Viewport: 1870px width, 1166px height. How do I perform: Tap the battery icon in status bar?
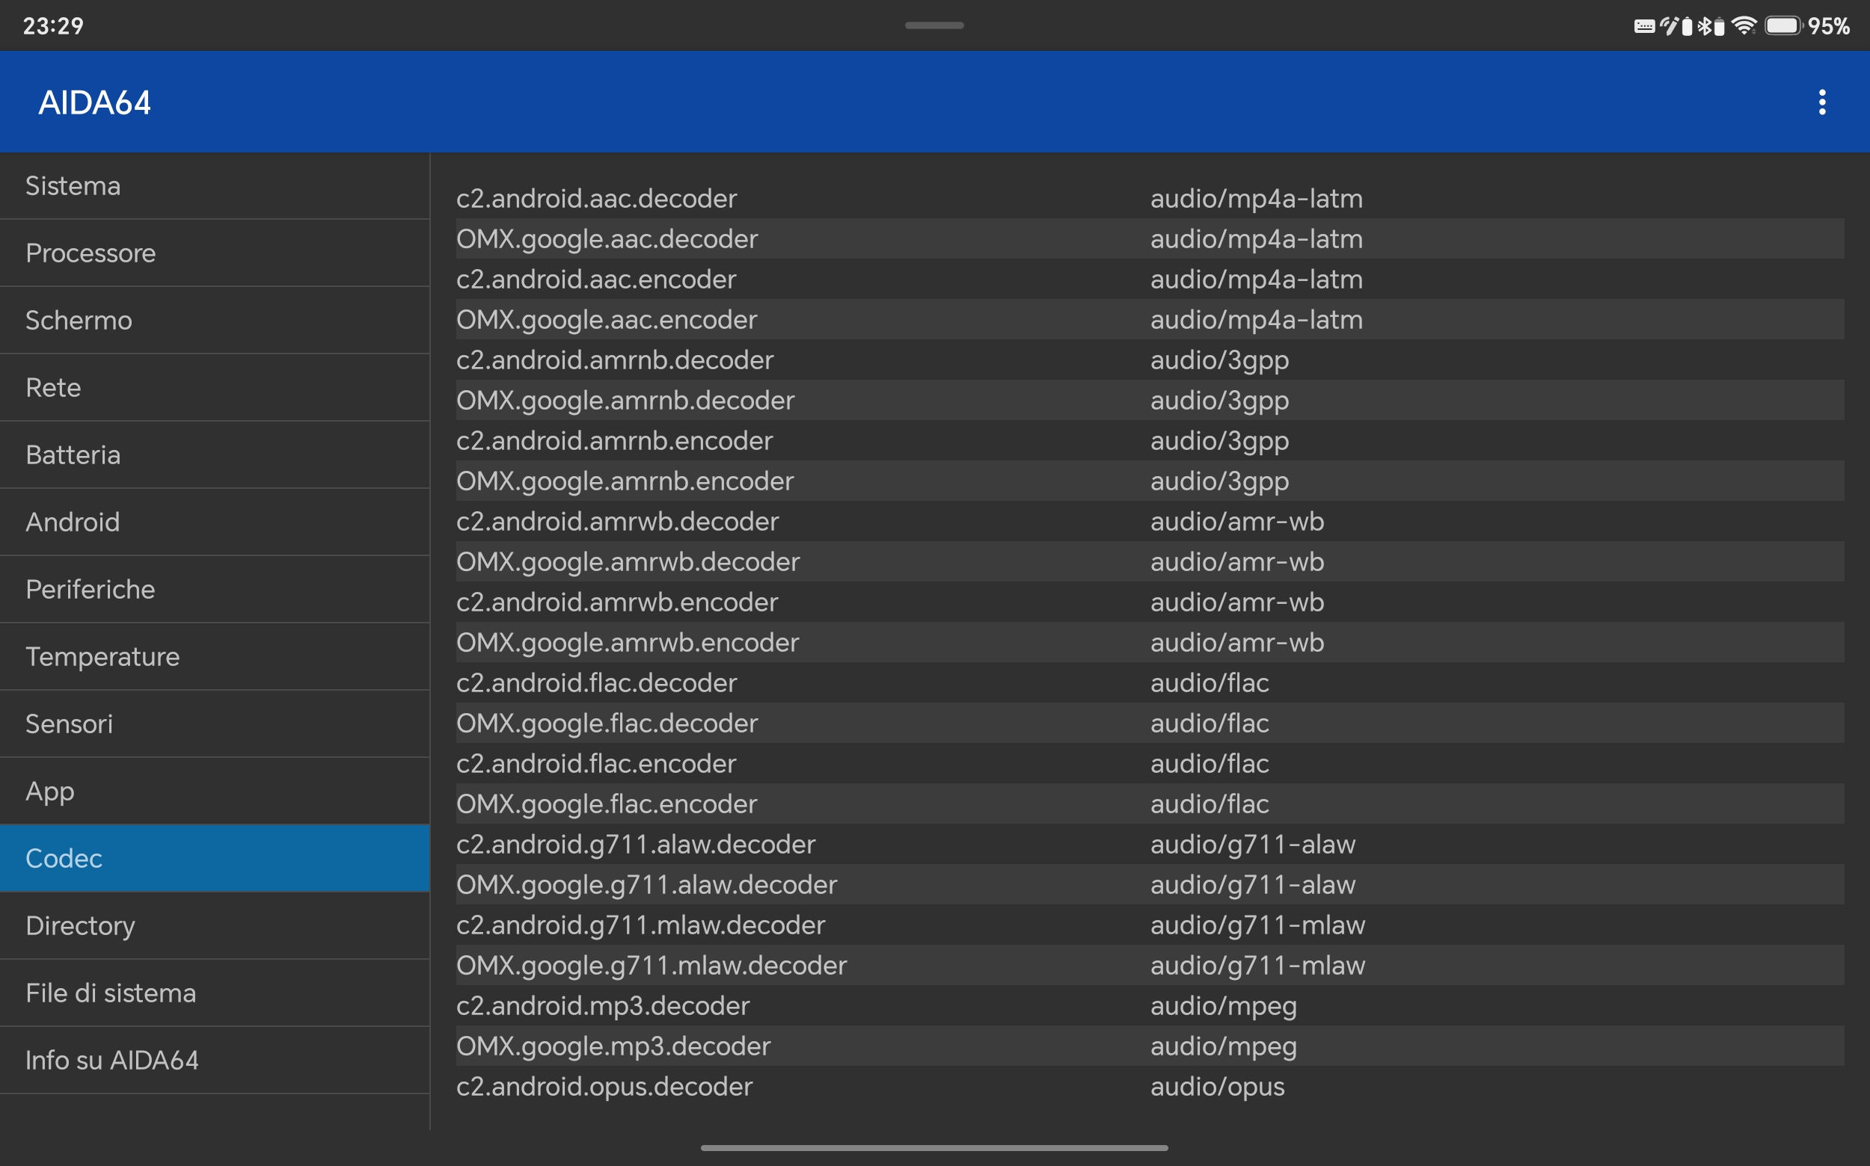coord(1782,25)
